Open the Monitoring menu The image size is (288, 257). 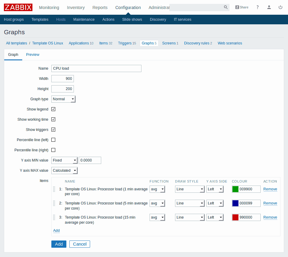click(49, 8)
